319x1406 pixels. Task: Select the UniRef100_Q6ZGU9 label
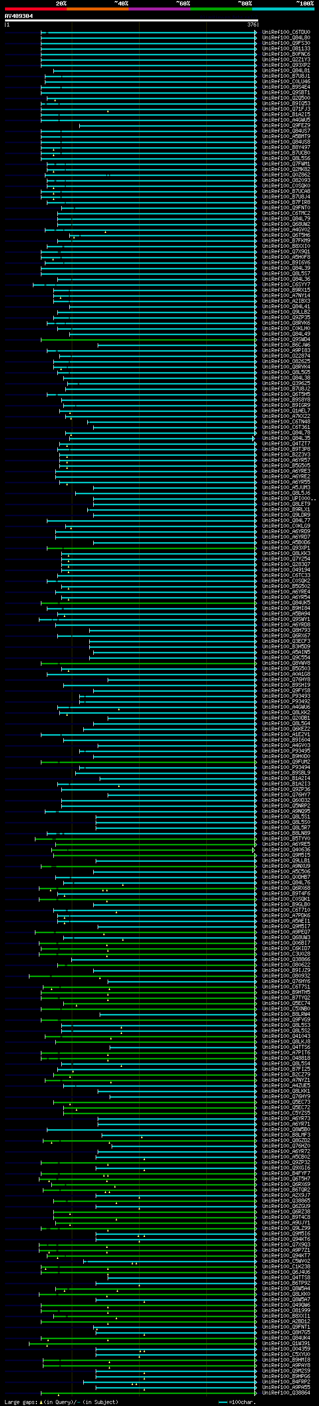[x=286, y=1205]
